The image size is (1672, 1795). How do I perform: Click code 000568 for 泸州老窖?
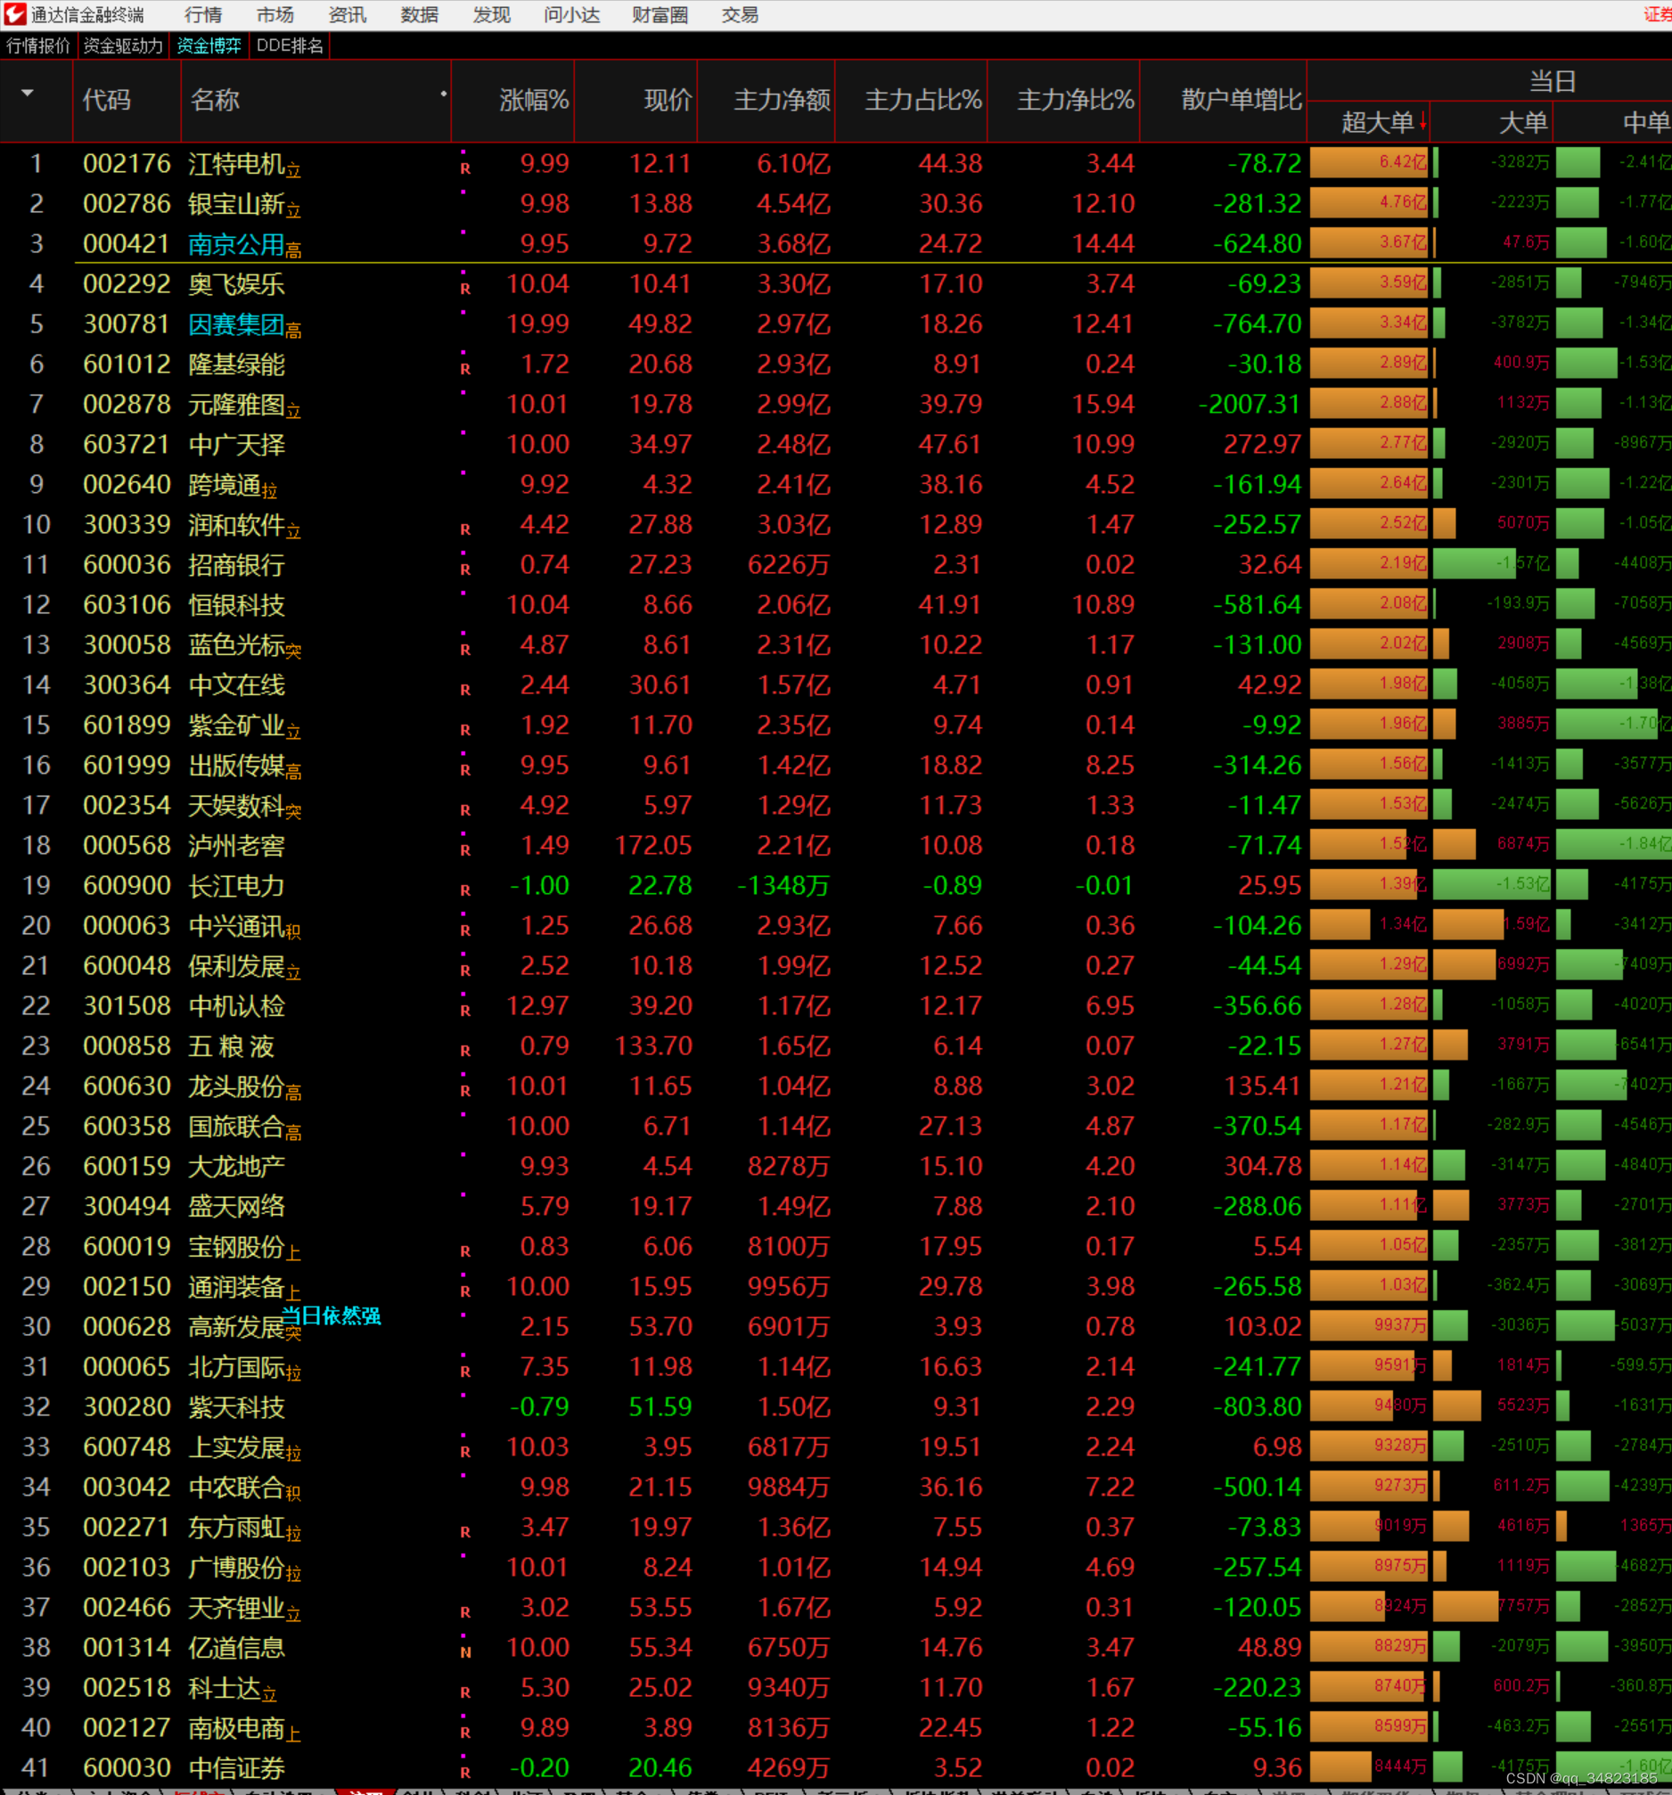pos(127,846)
